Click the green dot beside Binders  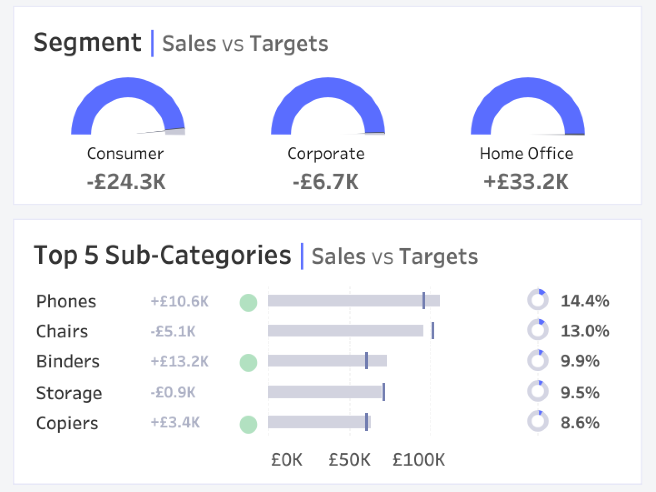point(248,362)
